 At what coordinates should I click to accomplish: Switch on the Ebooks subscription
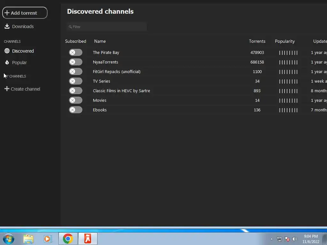(76, 110)
